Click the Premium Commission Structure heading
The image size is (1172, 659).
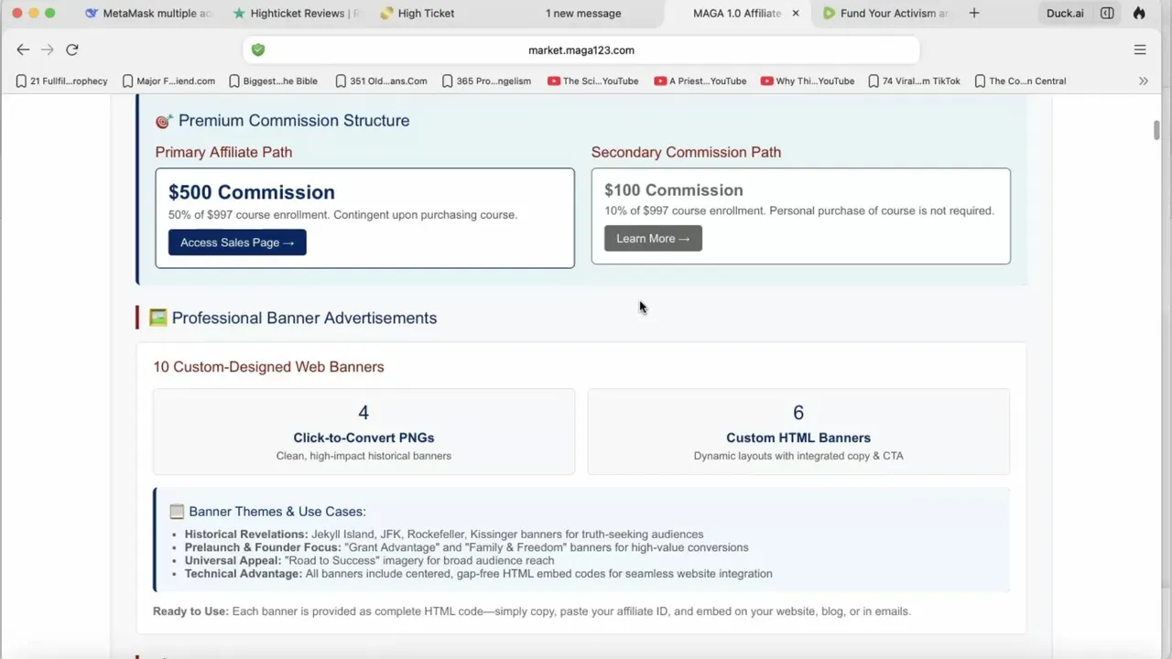[x=294, y=121]
